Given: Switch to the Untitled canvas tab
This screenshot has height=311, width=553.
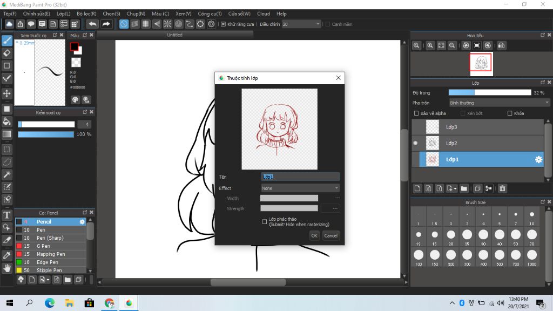Looking at the screenshot, I should pos(175,35).
